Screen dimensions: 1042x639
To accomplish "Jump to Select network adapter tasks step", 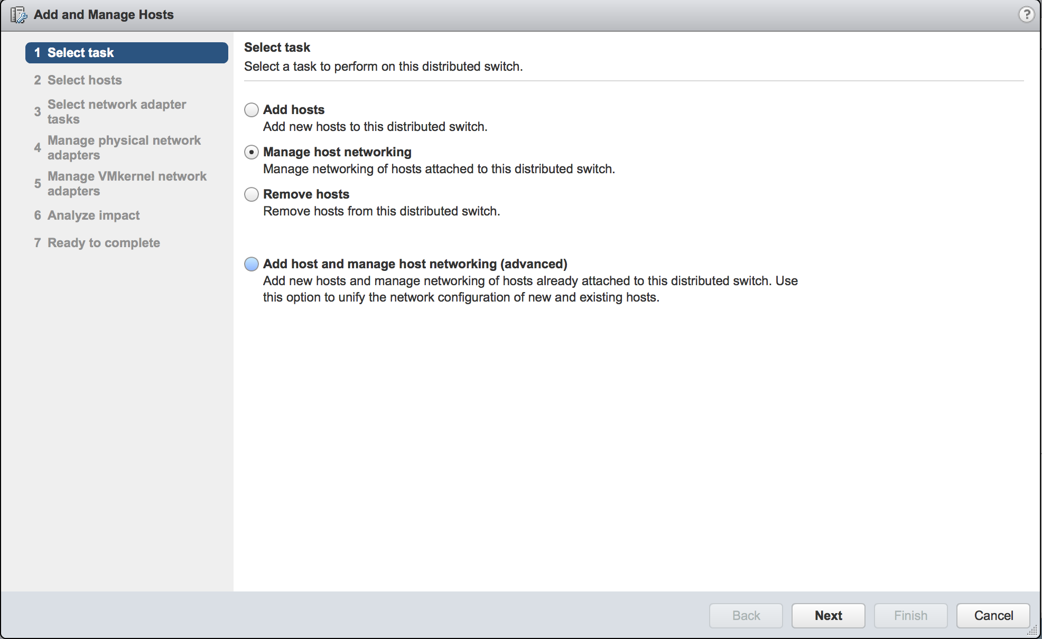I will coord(110,112).
